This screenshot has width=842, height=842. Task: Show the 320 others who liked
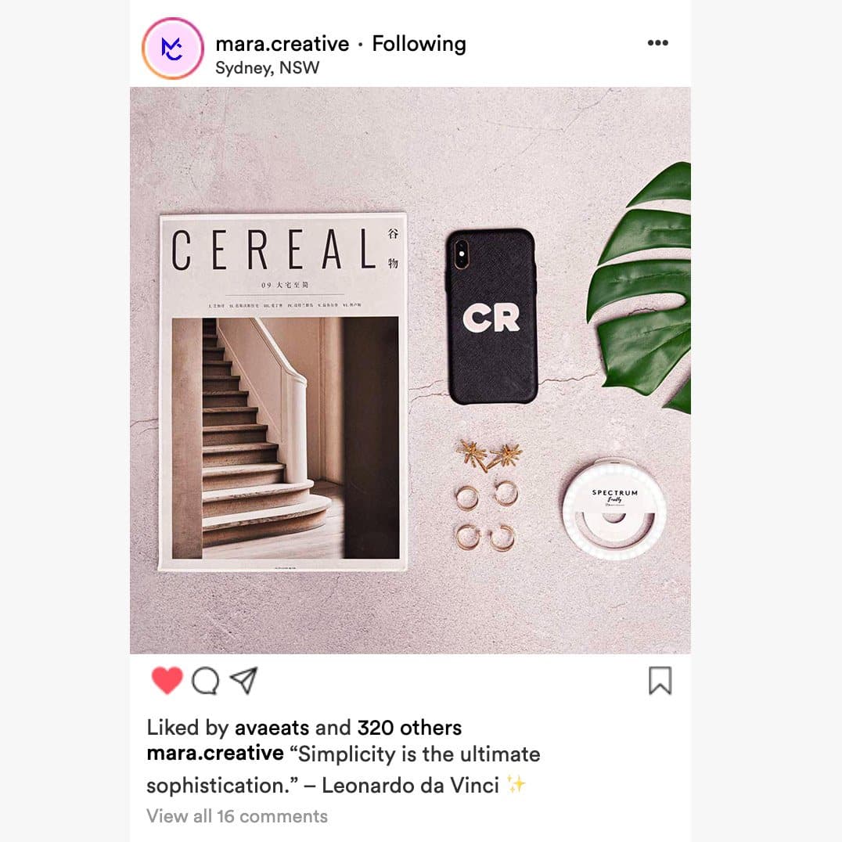[x=410, y=728]
